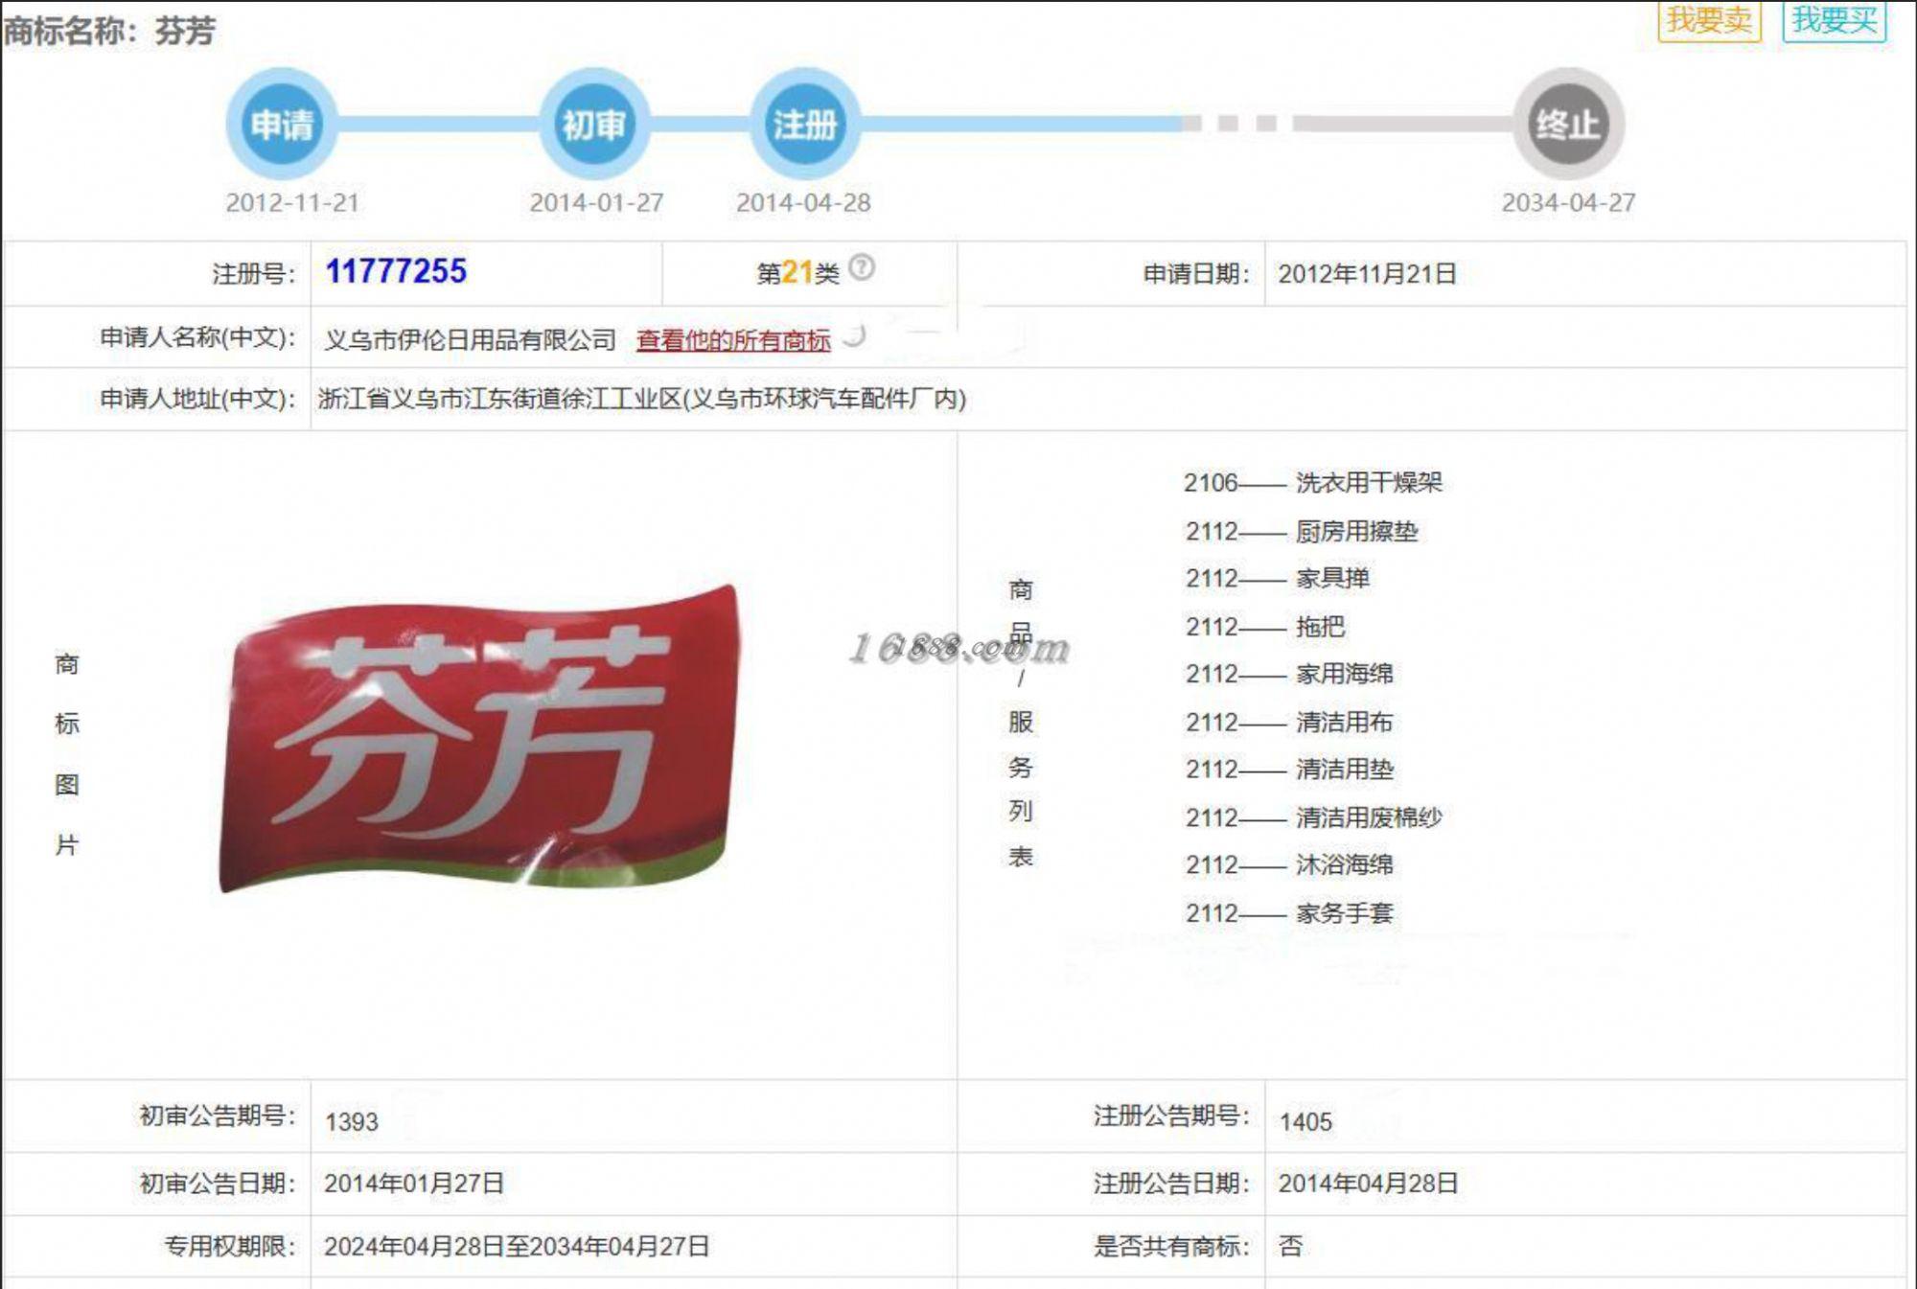Image resolution: width=1917 pixels, height=1289 pixels.
Task: Select application date 2012年11月21日
Action: click(x=1367, y=274)
